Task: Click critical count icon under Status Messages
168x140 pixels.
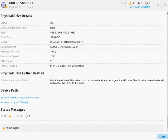Action: (2, 116)
